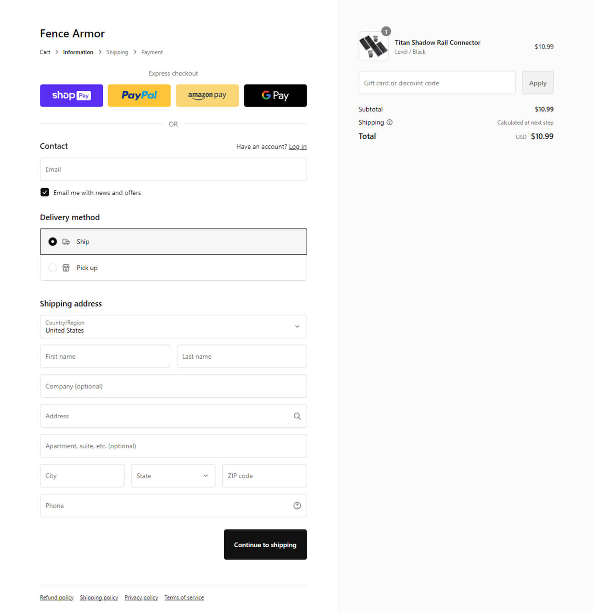Focus the Email input field
The height and width of the screenshot is (611, 593).
click(173, 169)
